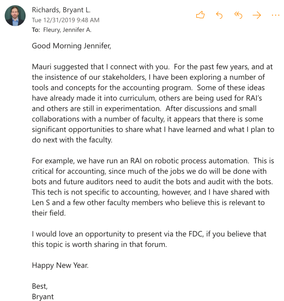Select recipient Fleury, Jennifer A.
284x301 pixels.
(x=67, y=30)
